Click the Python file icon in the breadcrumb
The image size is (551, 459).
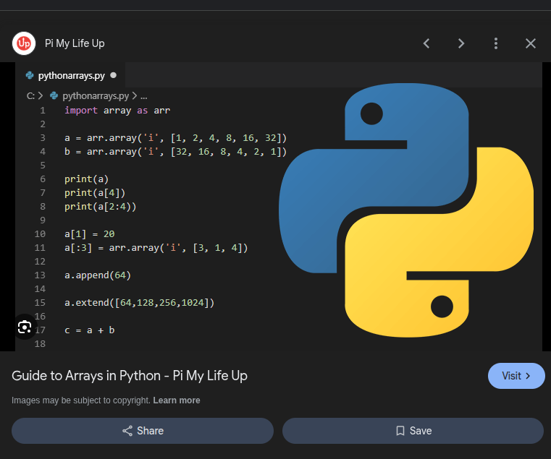point(54,95)
